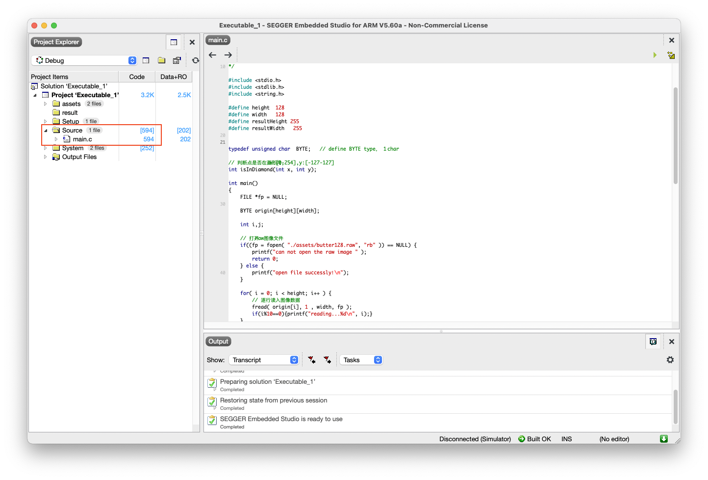
Task: Click the Code column header
Action: pos(137,77)
